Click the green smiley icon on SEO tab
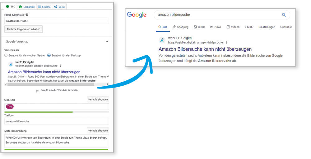311x159 pixels. 7,6
